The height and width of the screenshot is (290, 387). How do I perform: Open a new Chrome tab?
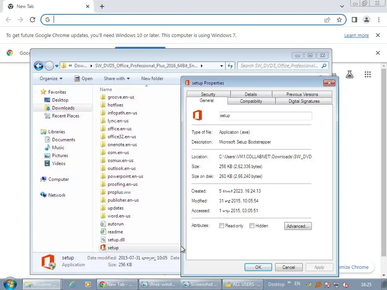(102, 6)
